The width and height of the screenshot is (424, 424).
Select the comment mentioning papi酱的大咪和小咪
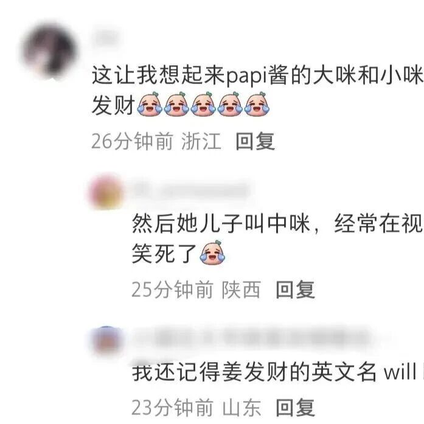coord(257,90)
